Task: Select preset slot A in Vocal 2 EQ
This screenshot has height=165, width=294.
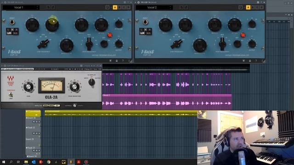Action: click(x=248, y=7)
